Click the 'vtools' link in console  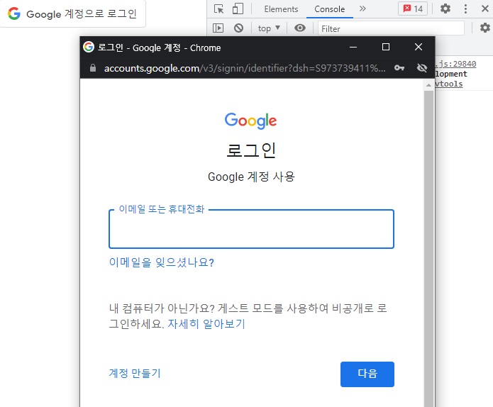coord(449,84)
